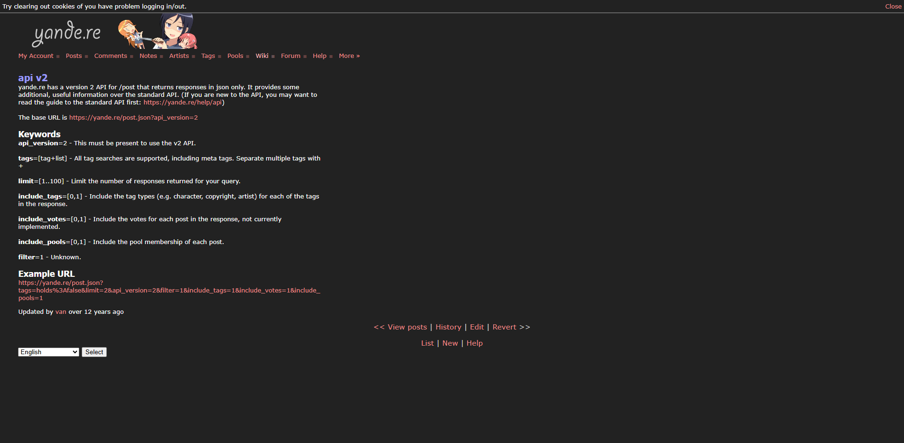
Task: Click History to view page revisions
Action: (x=448, y=327)
